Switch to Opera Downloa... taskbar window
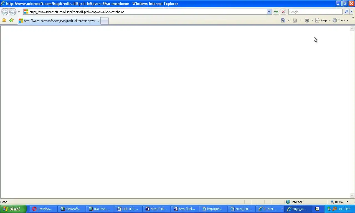Viewport: 355px width, 213px height. coord(44,209)
